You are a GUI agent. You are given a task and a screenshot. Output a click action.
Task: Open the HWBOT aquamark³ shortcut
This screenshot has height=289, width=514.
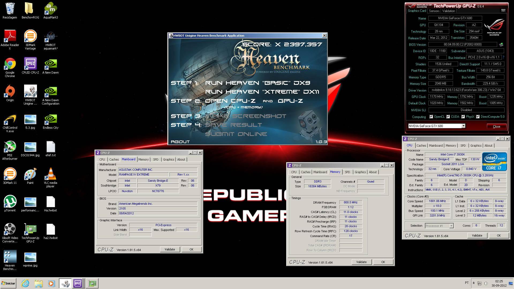tap(51, 40)
